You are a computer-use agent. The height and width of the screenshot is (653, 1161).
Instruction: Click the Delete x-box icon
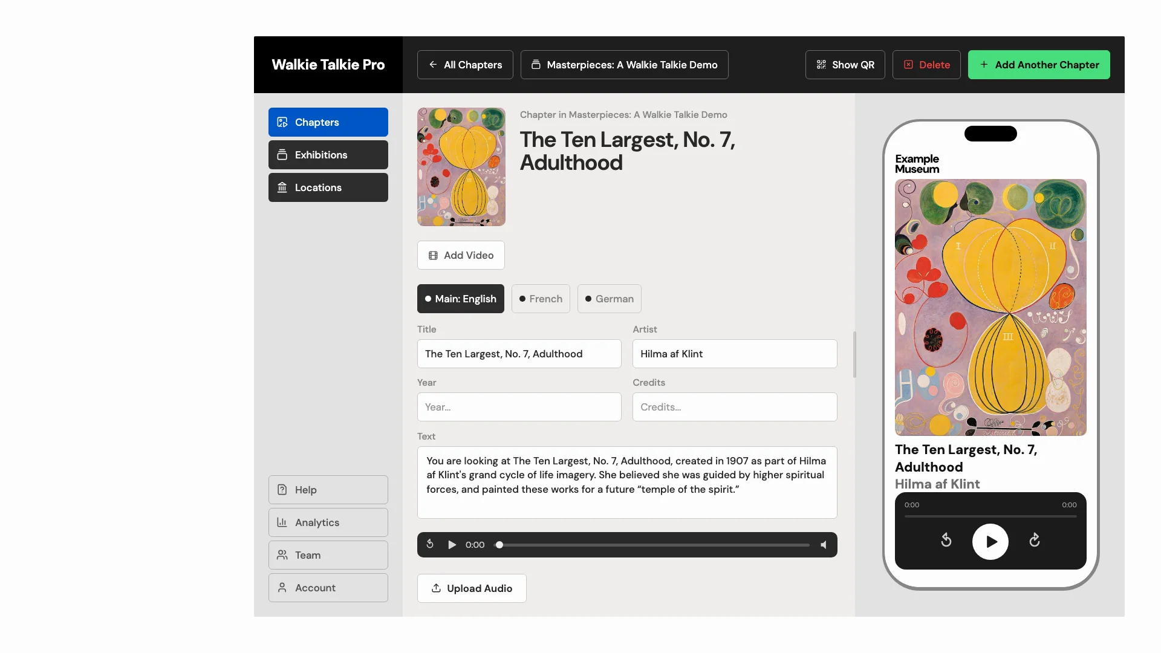tap(908, 65)
